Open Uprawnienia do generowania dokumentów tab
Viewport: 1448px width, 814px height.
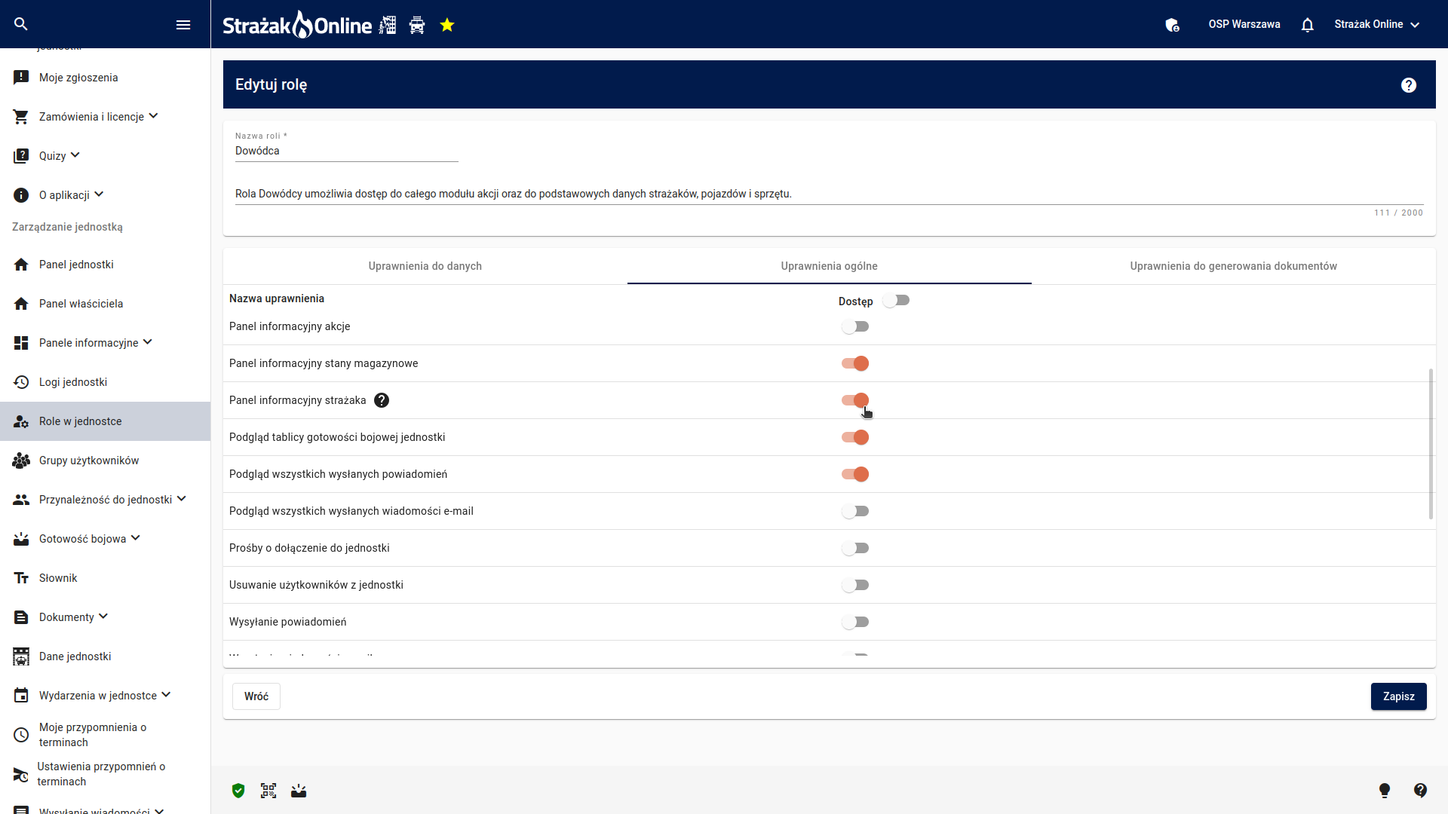pos(1234,266)
